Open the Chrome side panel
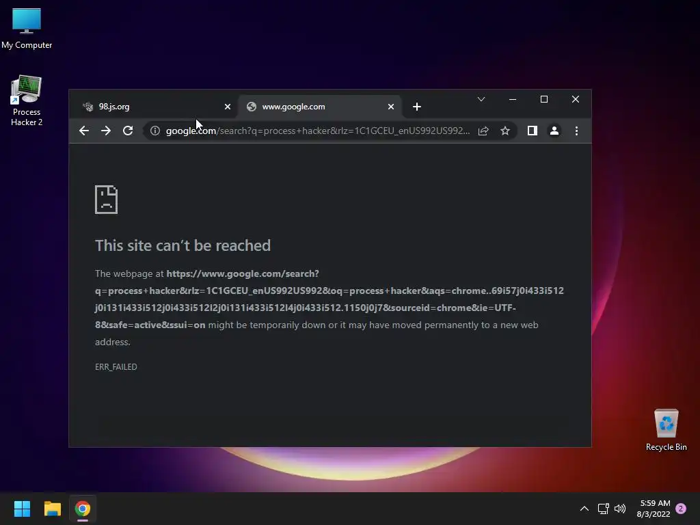The height and width of the screenshot is (525, 700). 532,131
